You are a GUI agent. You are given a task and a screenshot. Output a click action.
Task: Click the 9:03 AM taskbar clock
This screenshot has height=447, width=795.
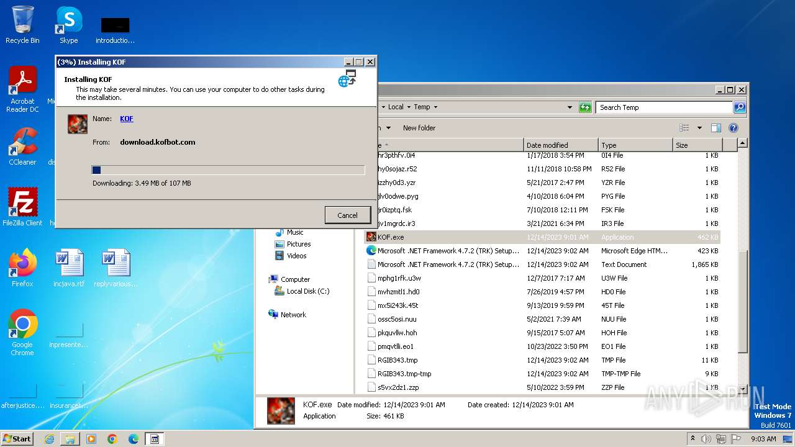(763, 439)
